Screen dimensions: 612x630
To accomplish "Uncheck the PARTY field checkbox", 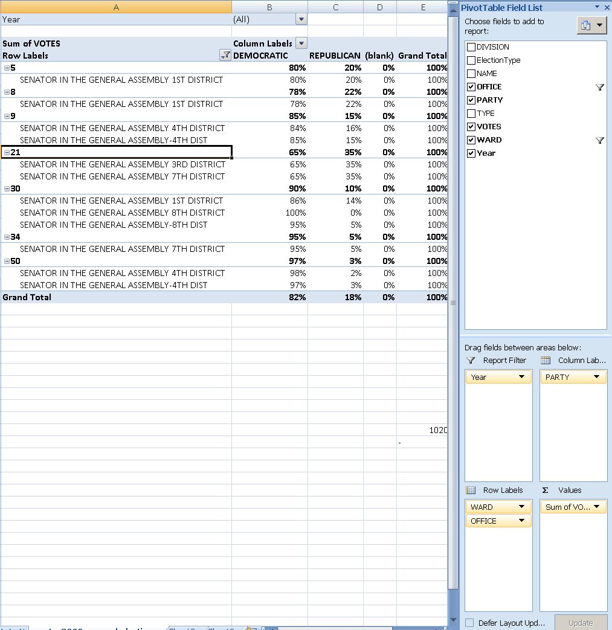I will 471,100.
